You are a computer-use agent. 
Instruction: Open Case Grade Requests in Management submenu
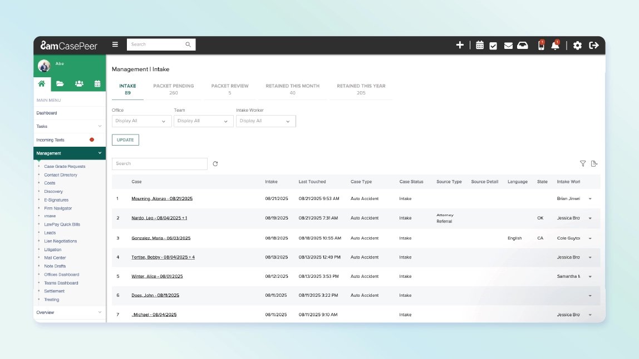pos(65,167)
